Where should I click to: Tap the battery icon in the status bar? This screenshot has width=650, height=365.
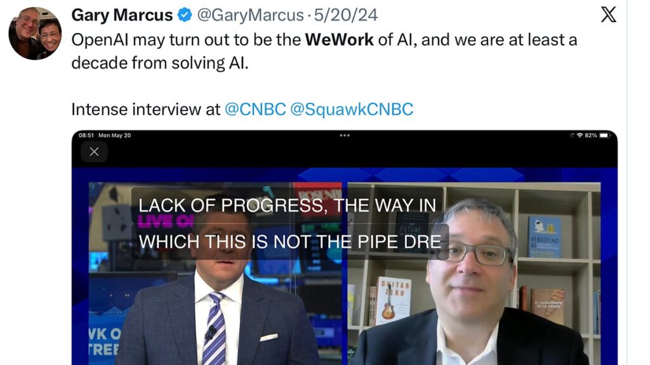click(605, 136)
